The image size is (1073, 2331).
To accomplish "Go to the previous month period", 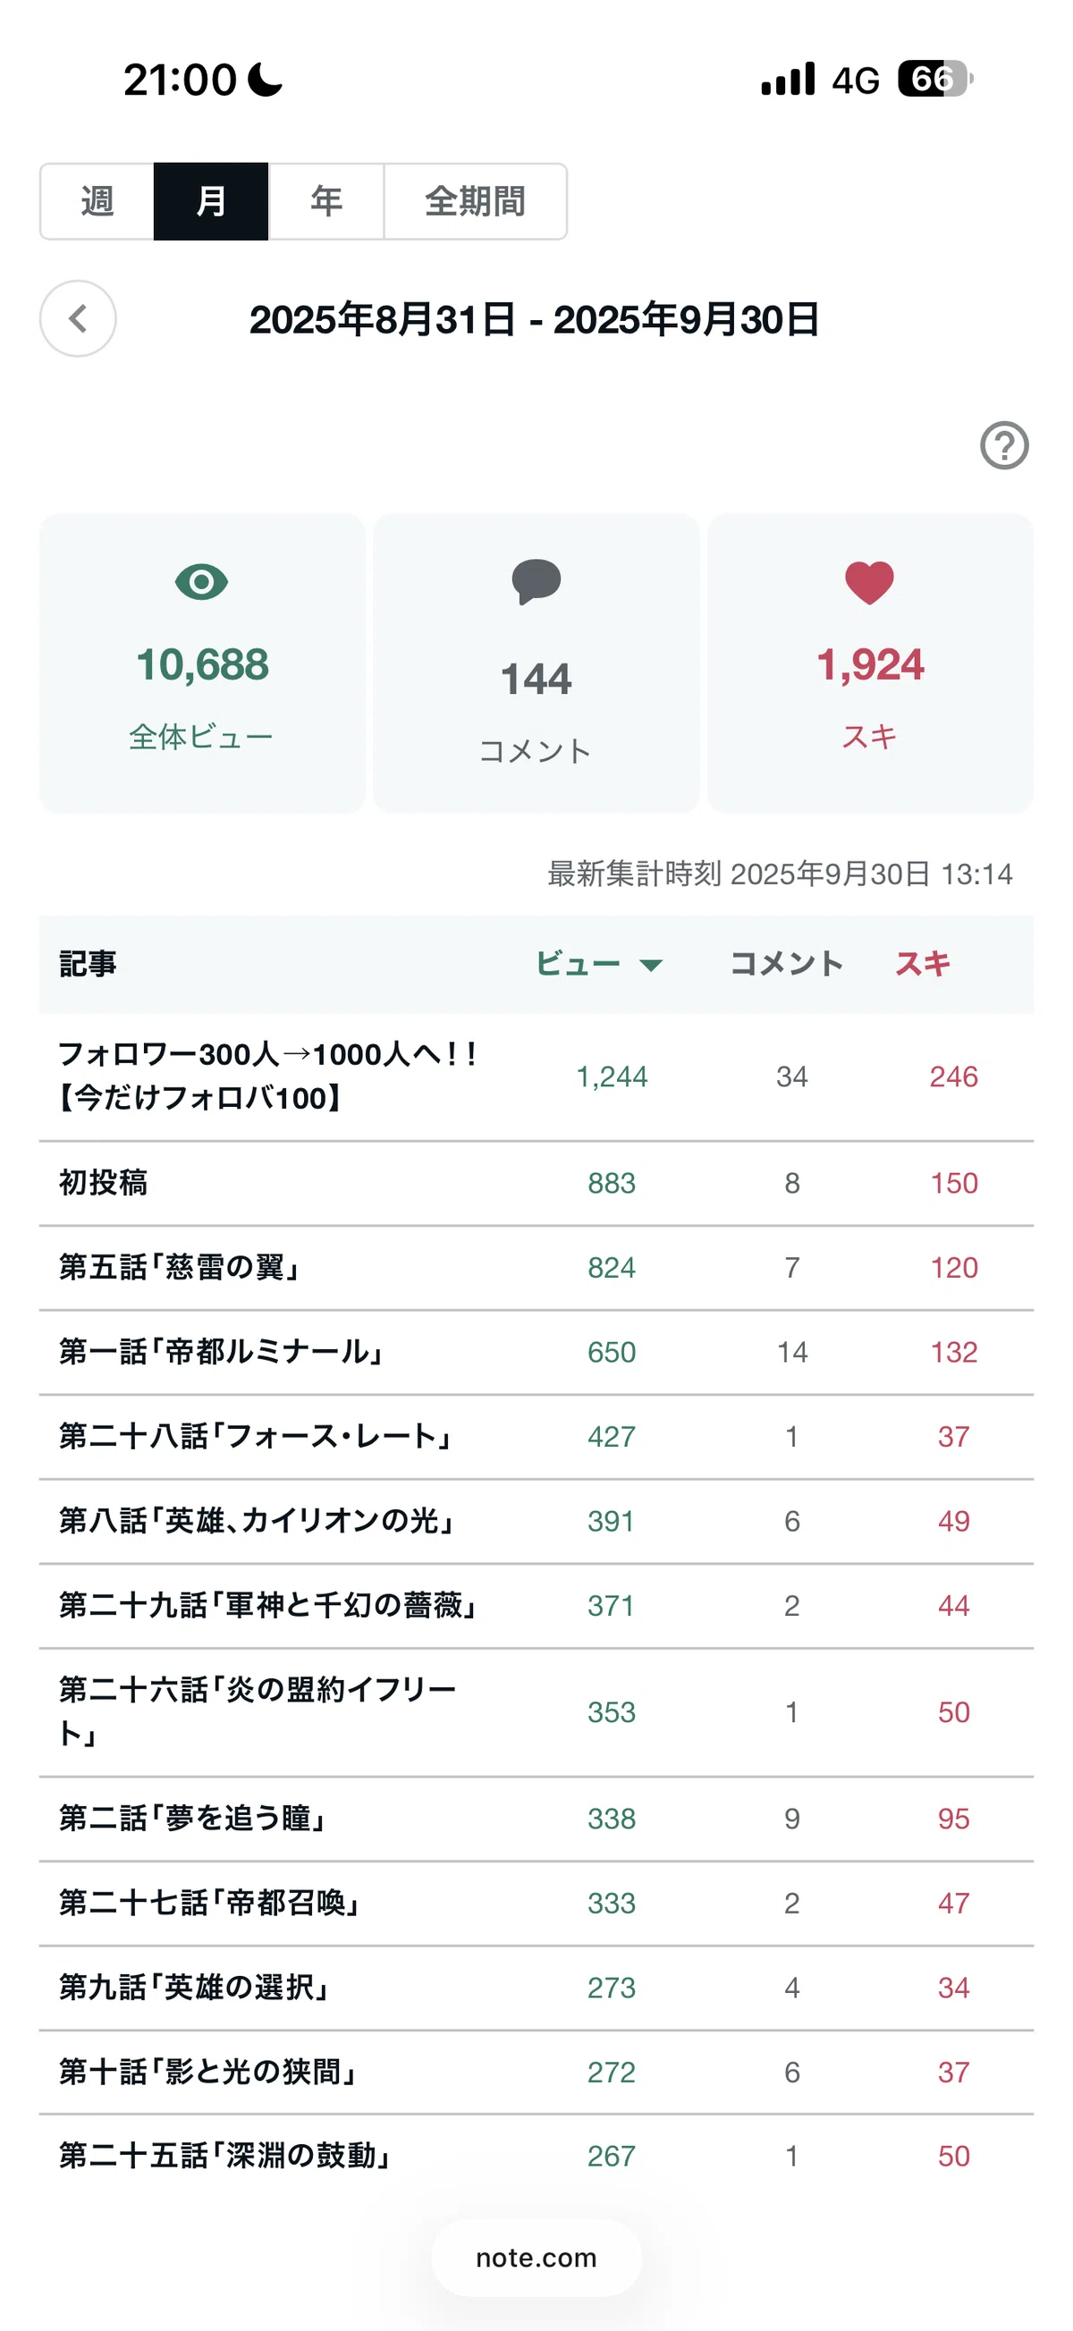I will point(78,318).
